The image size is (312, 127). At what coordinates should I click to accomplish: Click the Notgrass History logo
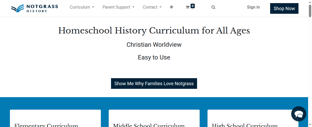(35, 8)
